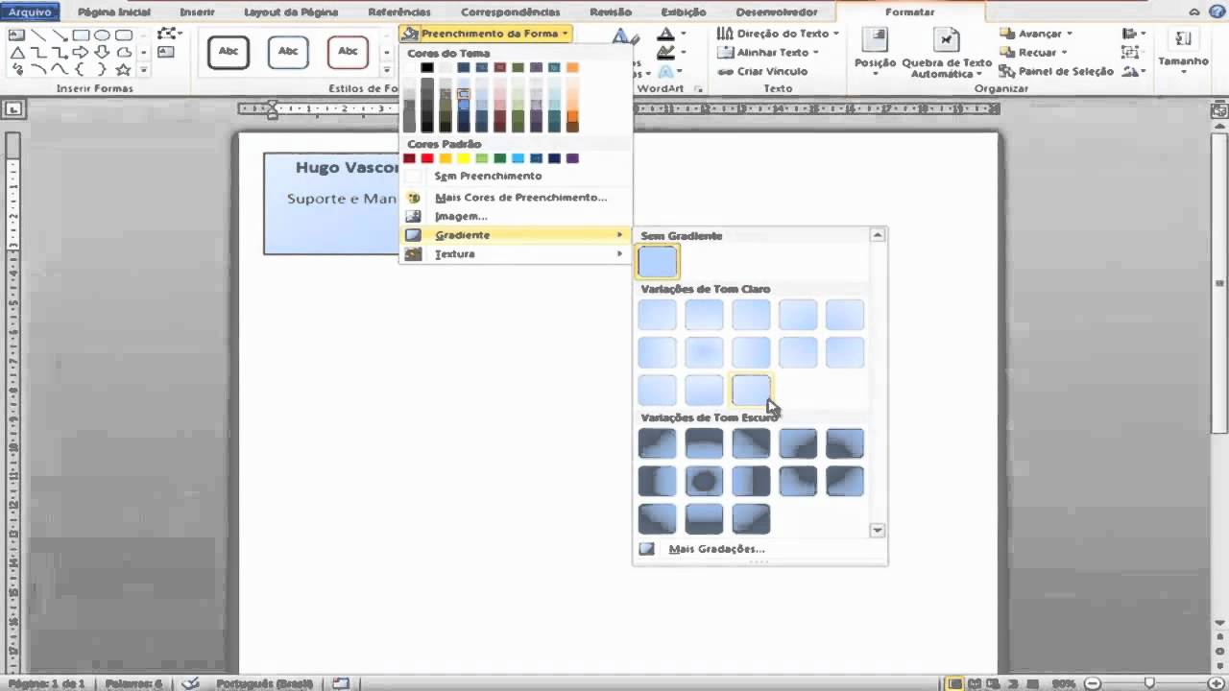The width and height of the screenshot is (1229, 691).
Task: Open the align objects dropdown icon
Action: click(1134, 34)
